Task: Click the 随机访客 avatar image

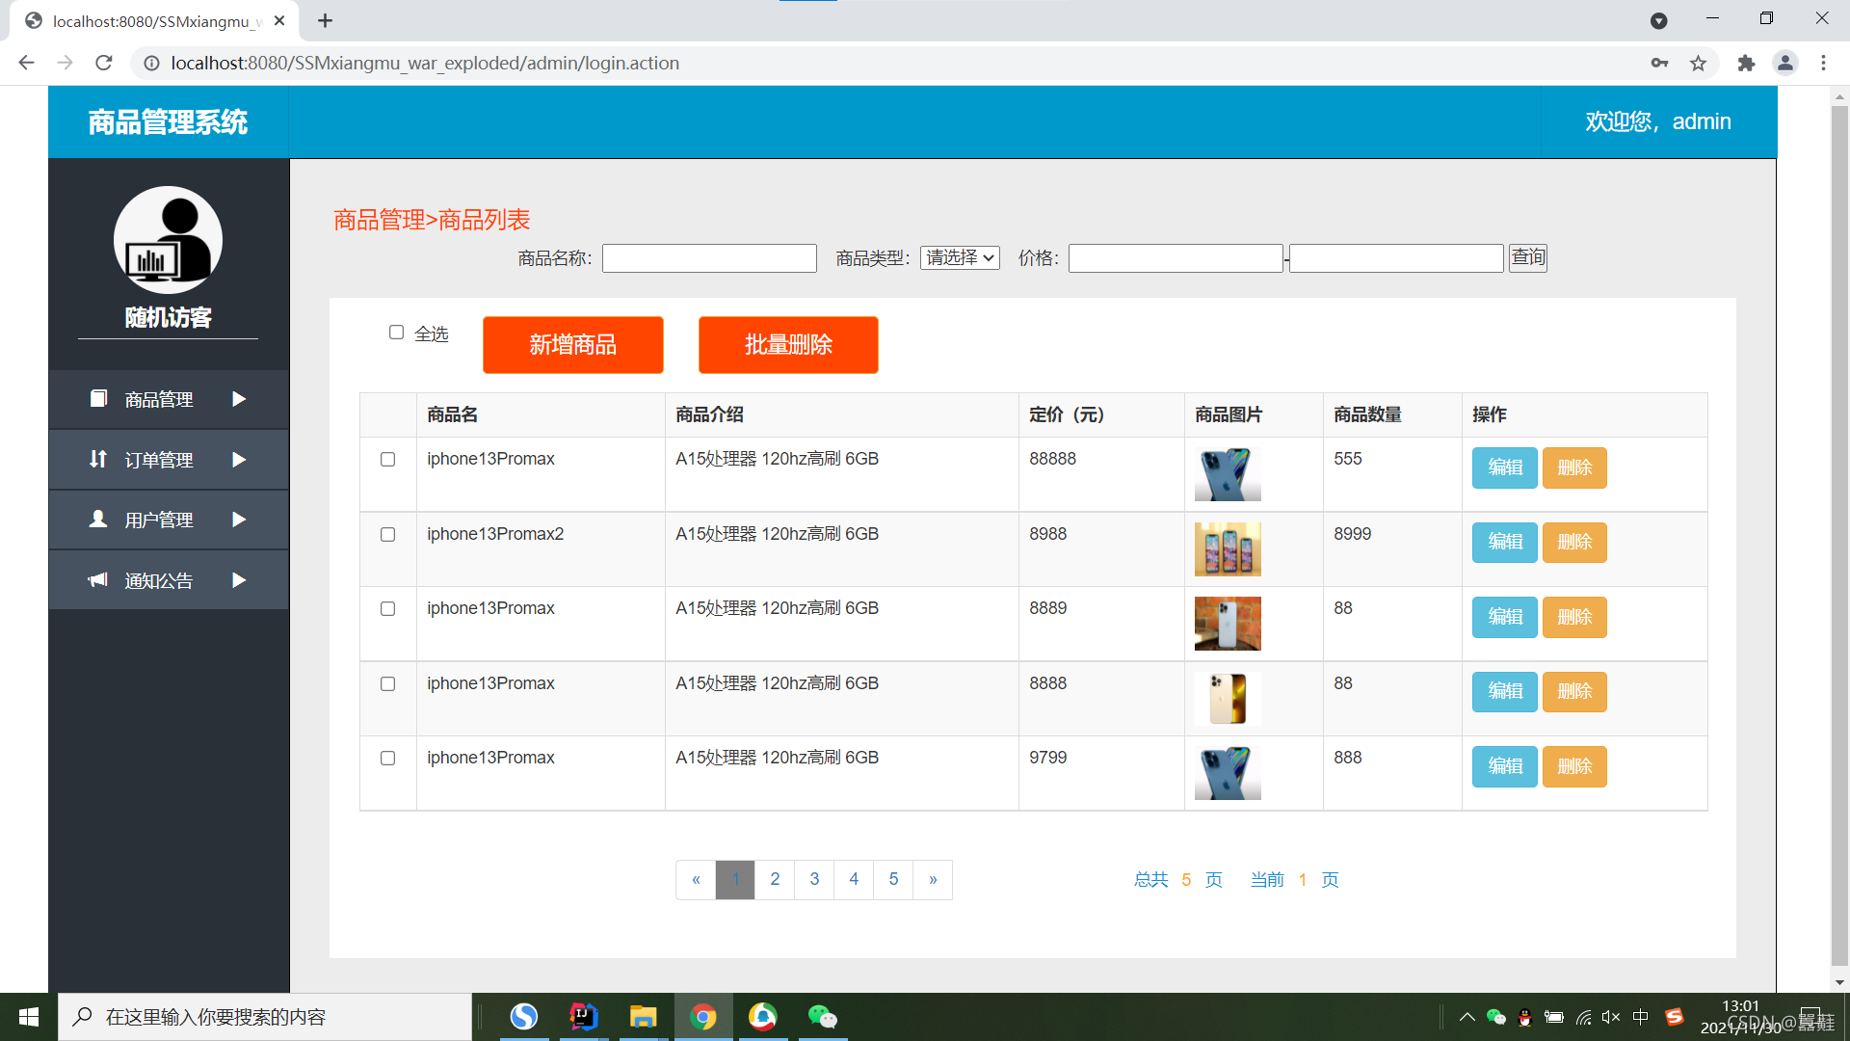Action: (168, 240)
